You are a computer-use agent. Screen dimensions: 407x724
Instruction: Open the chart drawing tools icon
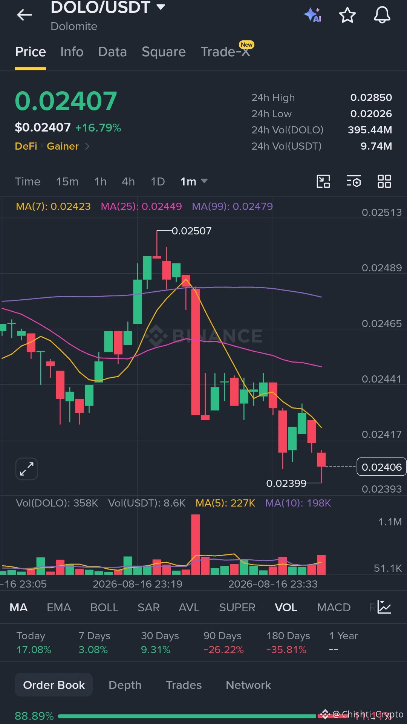tap(323, 181)
